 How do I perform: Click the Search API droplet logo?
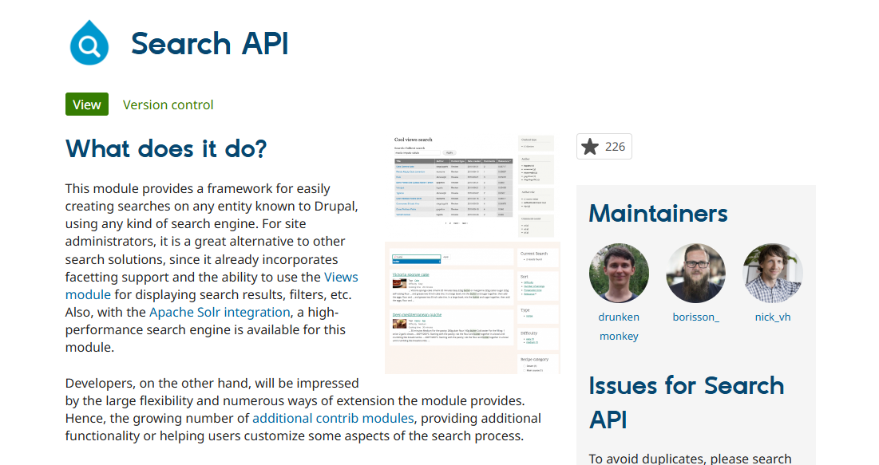pyautogui.click(x=89, y=43)
